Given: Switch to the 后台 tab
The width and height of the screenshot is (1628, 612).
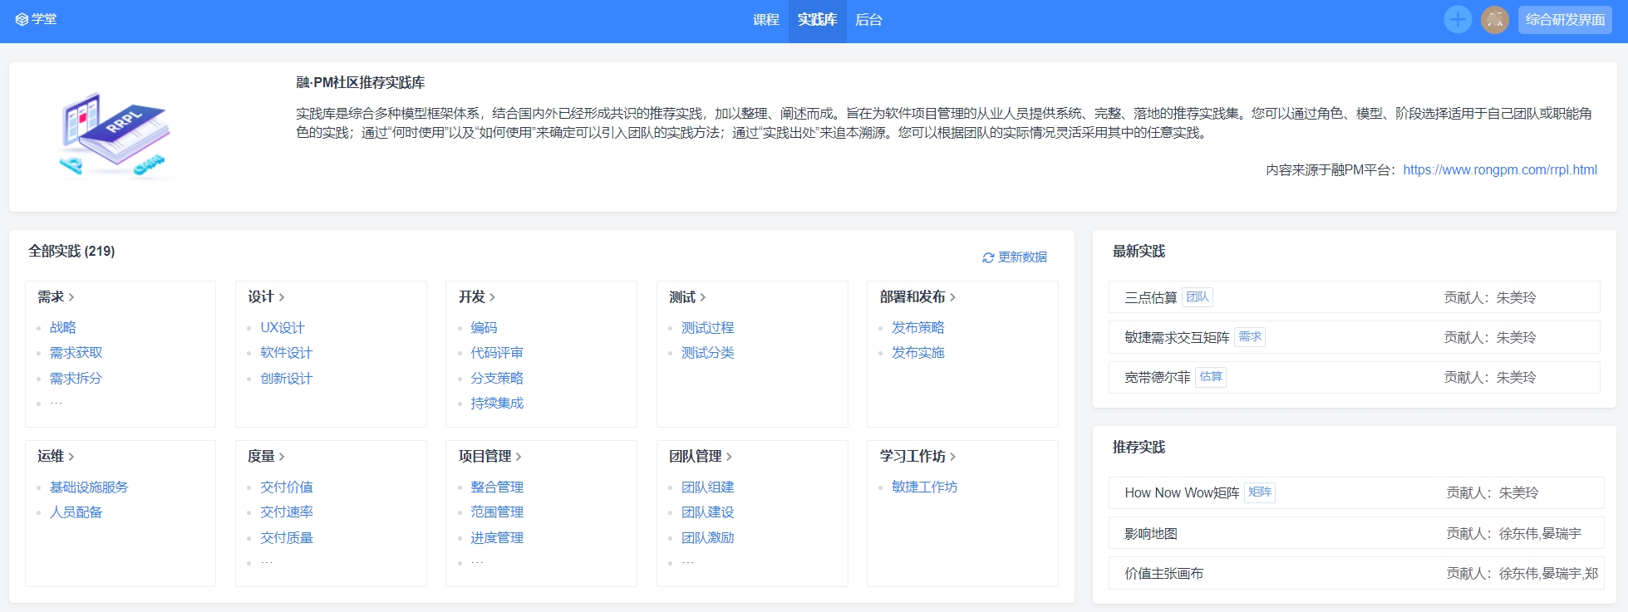Looking at the screenshot, I should (868, 20).
